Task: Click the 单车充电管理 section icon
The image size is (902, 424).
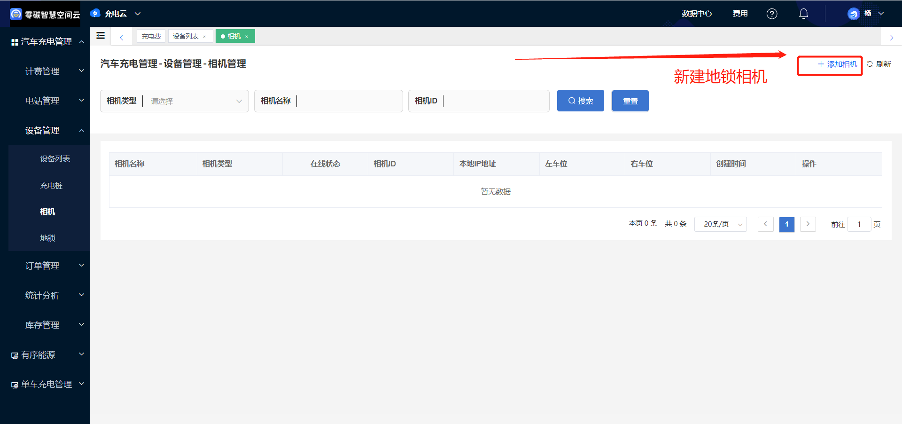Action: point(15,385)
